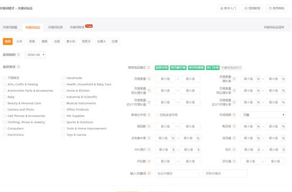292x192 pixels.
Task: Tick the Pet Supplies checkbox
Action: [63, 116]
